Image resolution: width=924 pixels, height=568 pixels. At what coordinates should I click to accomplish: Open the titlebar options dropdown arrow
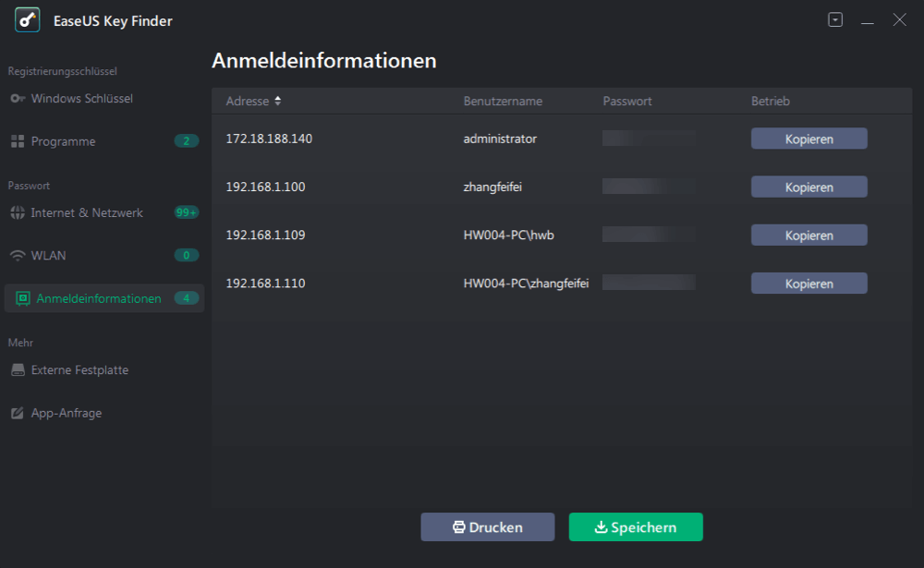(x=835, y=18)
